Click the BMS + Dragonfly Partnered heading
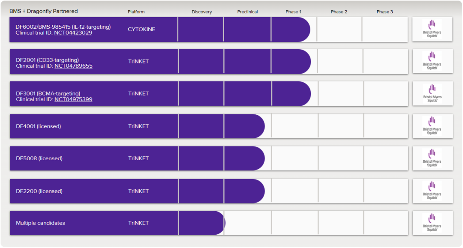 click(44, 11)
